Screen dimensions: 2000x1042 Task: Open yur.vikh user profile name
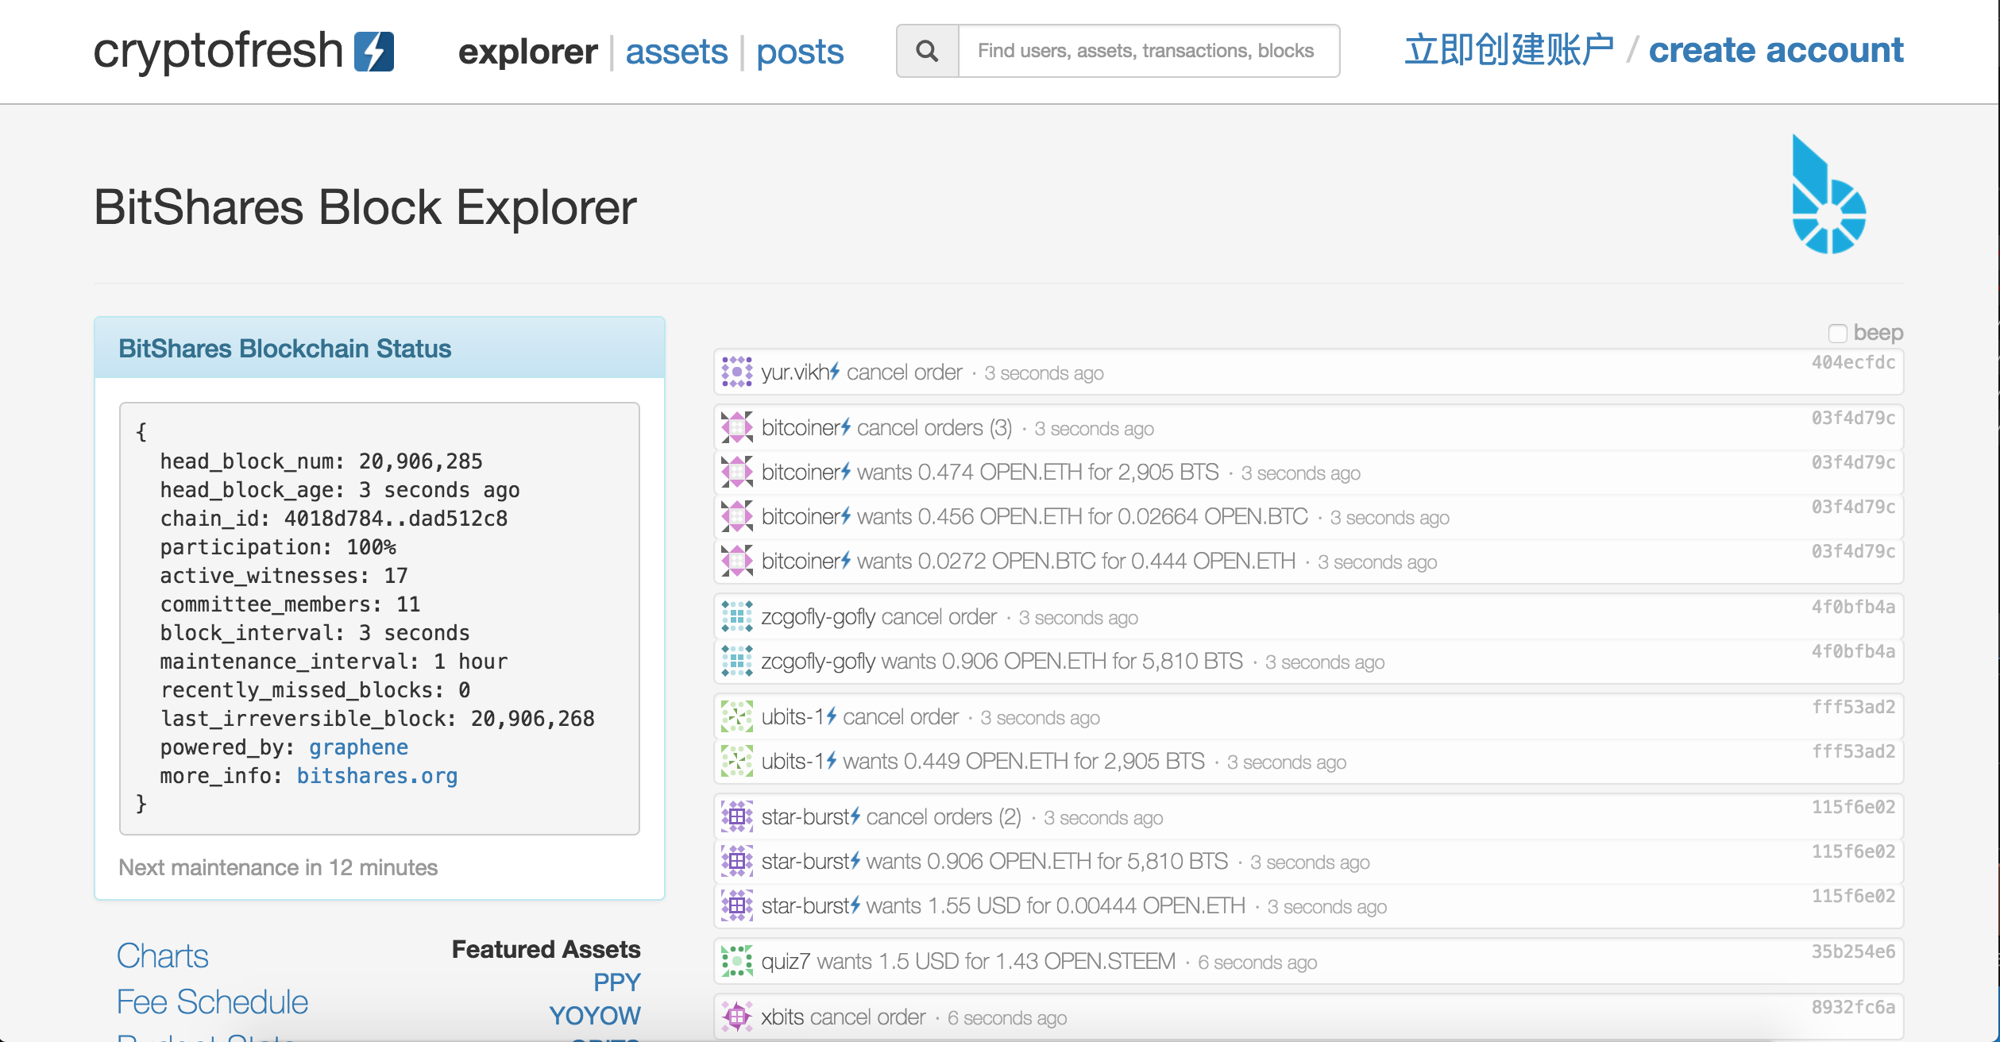(795, 372)
